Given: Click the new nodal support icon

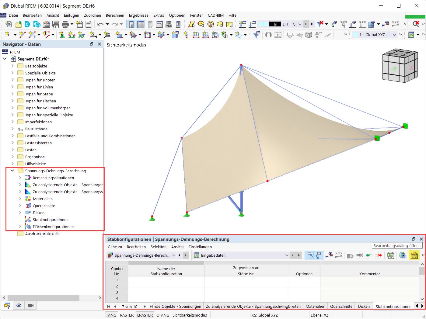Looking at the screenshot, I should click(x=62, y=35).
